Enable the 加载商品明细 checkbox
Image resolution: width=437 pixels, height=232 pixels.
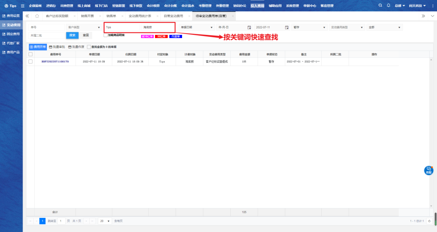point(106,35)
